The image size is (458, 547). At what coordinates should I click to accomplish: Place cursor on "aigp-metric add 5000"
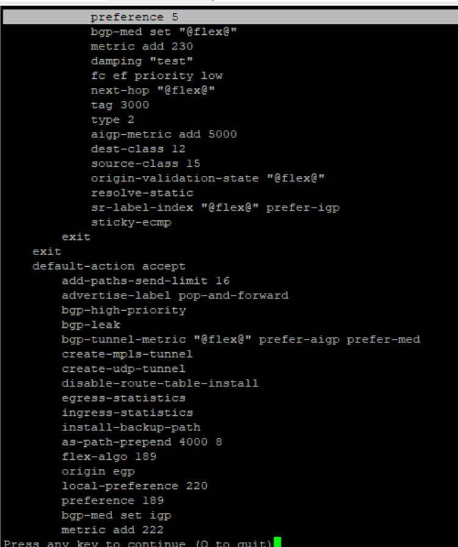163,134
